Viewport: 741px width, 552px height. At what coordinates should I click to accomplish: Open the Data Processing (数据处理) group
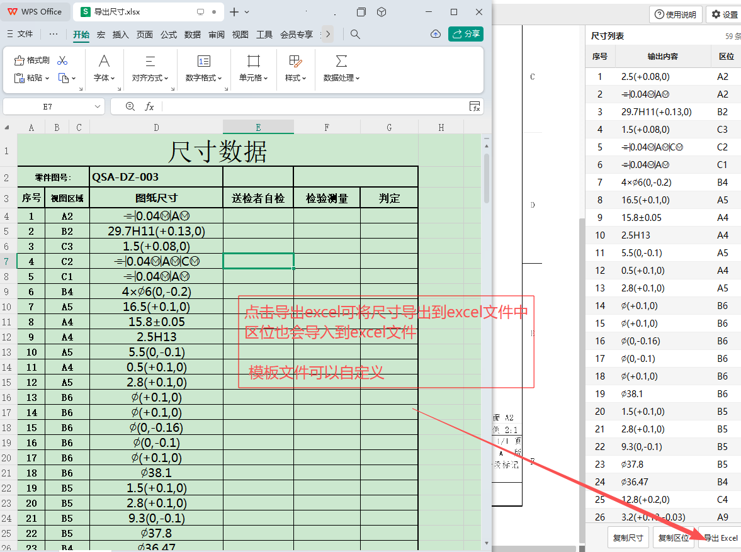point(341,68)
